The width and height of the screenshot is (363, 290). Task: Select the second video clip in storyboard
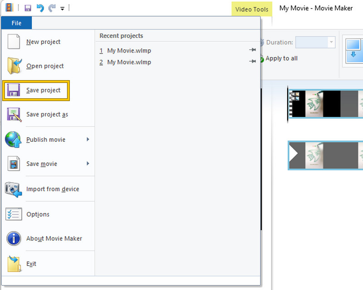(325, 155)
